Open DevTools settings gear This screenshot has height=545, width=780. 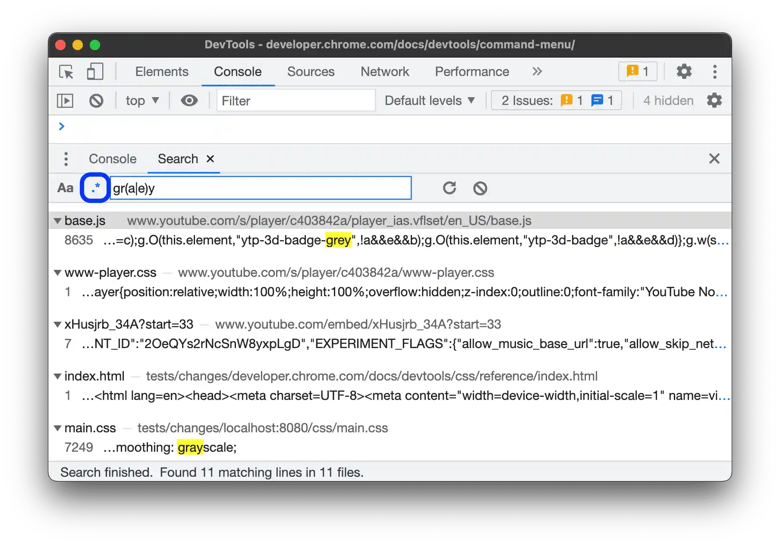[x=684, y=72]
